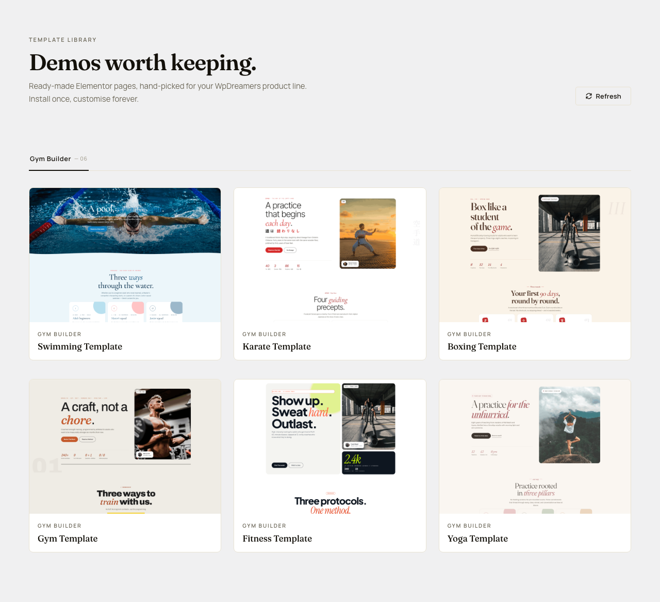This screenshot has height=602, width=660.
Task: Open the Yoga Template preview thumbnail
Action: (x=535, y=447)
